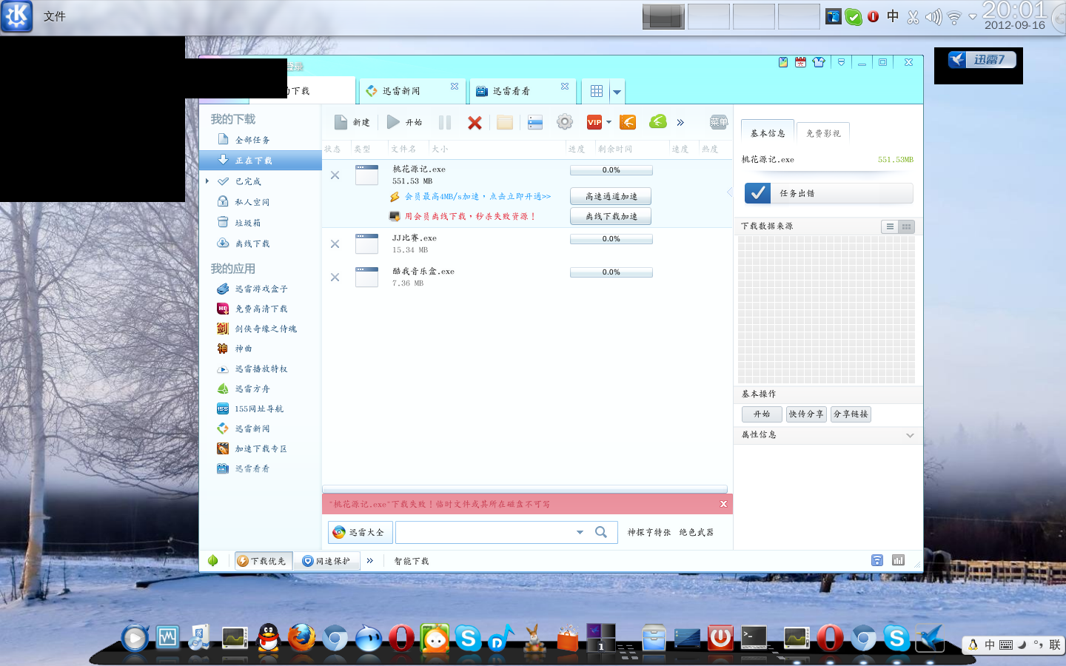Image resolution: width=1066 pixels, height=666 pixels.
Task: Click the horizontal scrollbar below the task list
Action: pos(525,489)
